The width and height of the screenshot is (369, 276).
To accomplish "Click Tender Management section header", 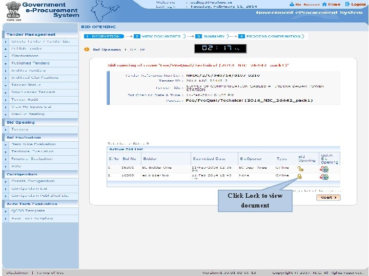I will pyautogui.click(x=31, y=35).
